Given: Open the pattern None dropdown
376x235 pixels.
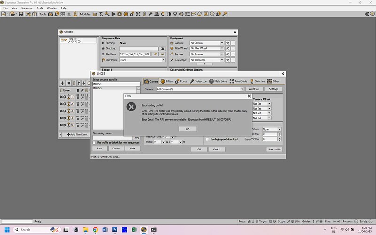Looking at the screenshot, I should (x=279, y=129).
